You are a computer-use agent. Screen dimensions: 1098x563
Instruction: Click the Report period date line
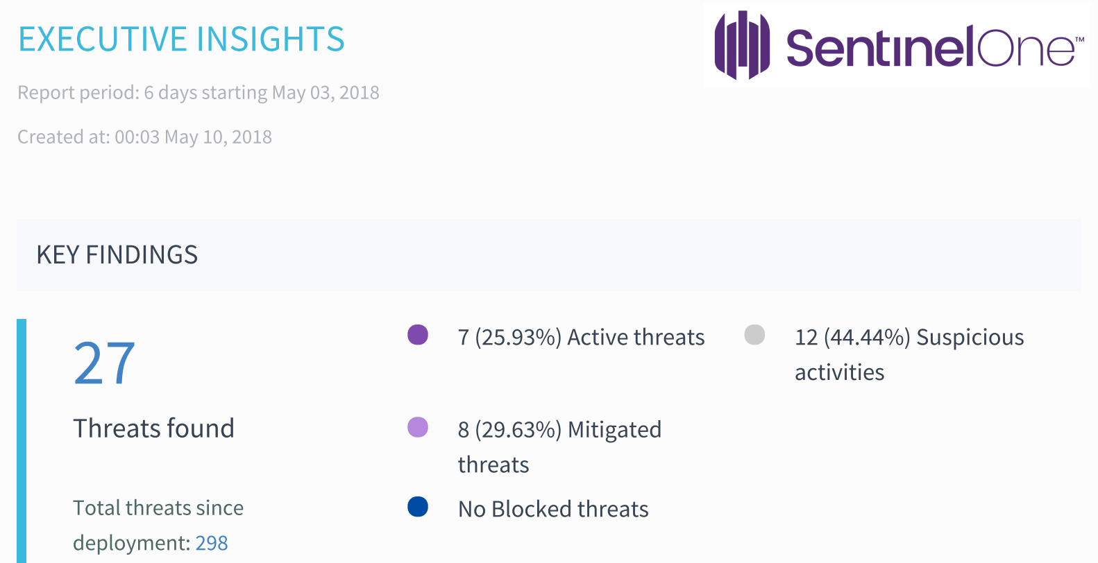(199, 93)
